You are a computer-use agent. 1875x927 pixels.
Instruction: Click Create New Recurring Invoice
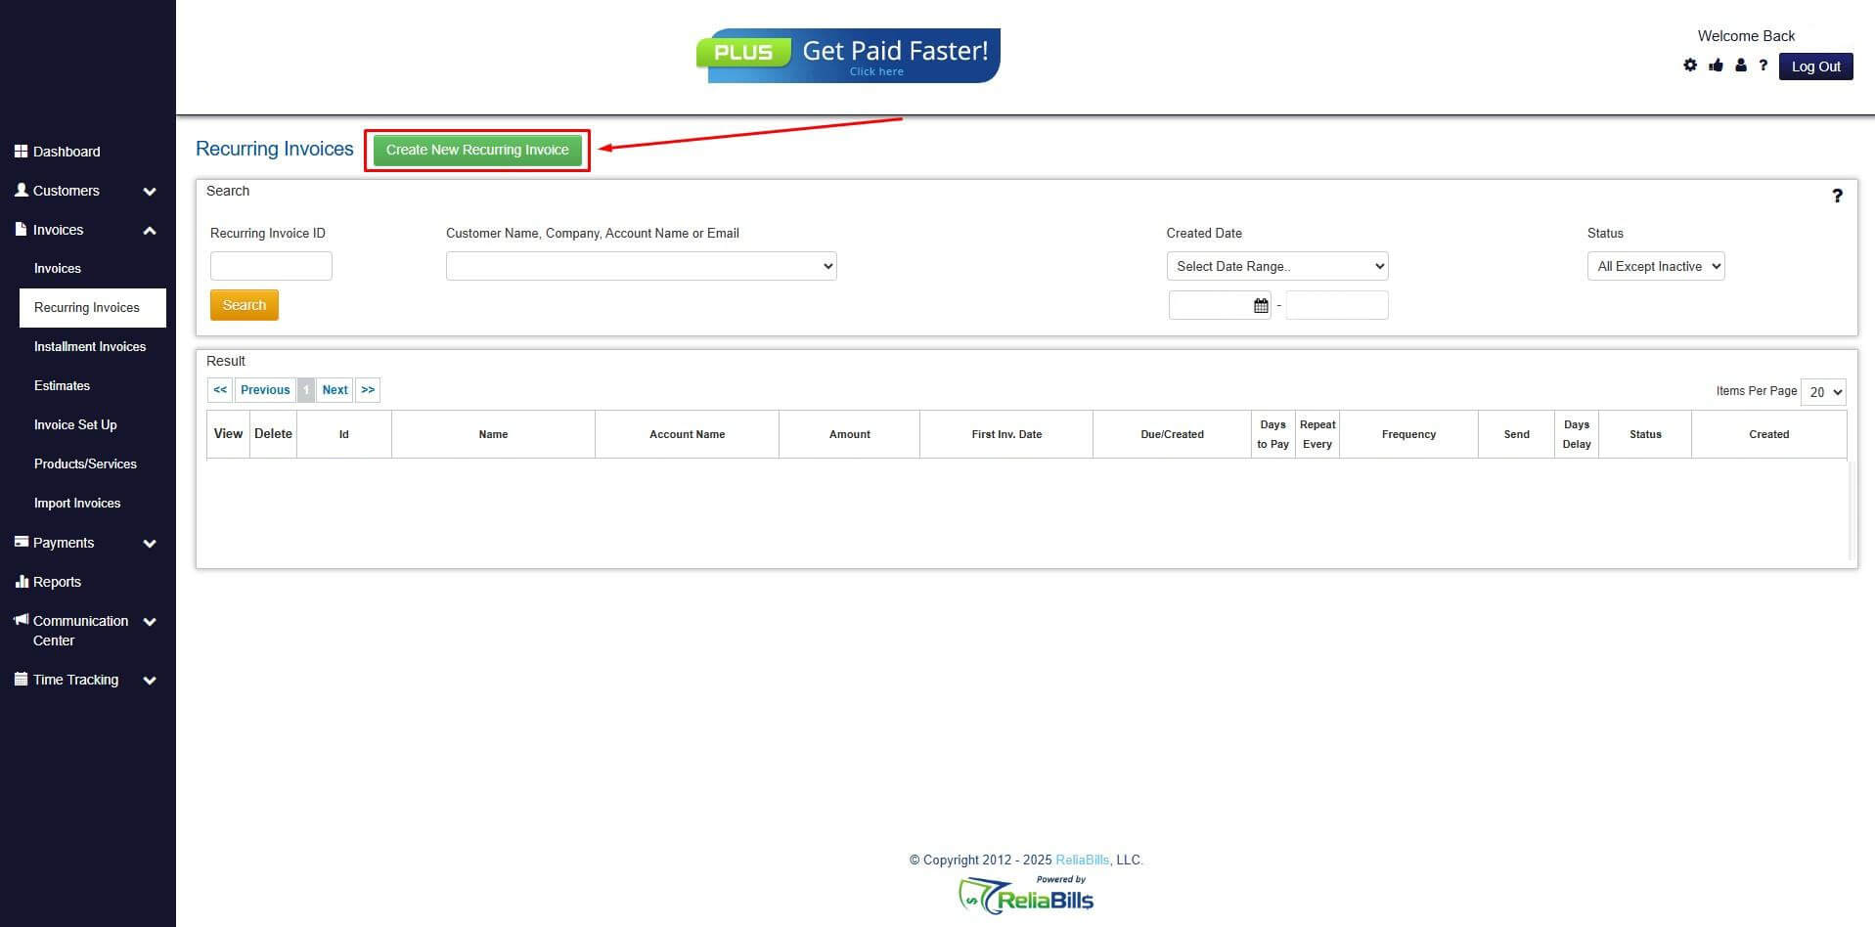[x=477, y=150]
